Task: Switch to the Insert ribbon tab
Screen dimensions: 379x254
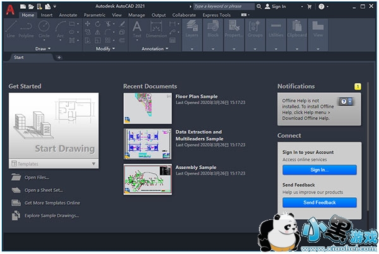Action: point(47,14)
